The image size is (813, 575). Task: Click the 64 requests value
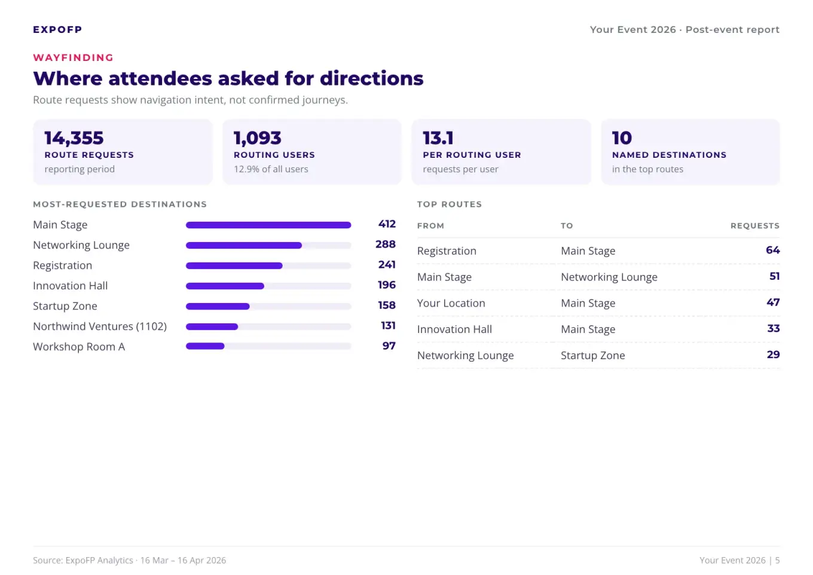[x=773, y=250]
